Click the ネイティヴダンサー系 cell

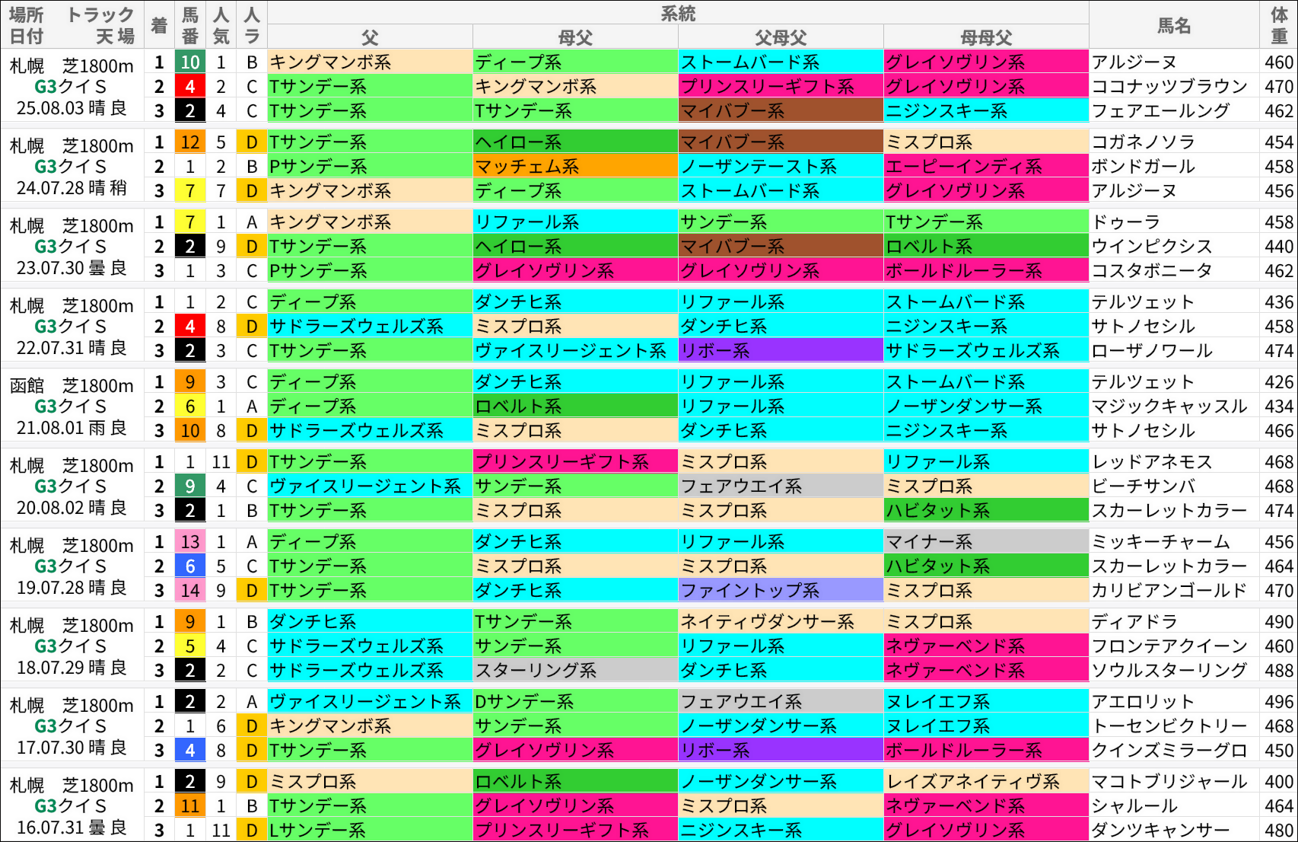coord(781,622)
